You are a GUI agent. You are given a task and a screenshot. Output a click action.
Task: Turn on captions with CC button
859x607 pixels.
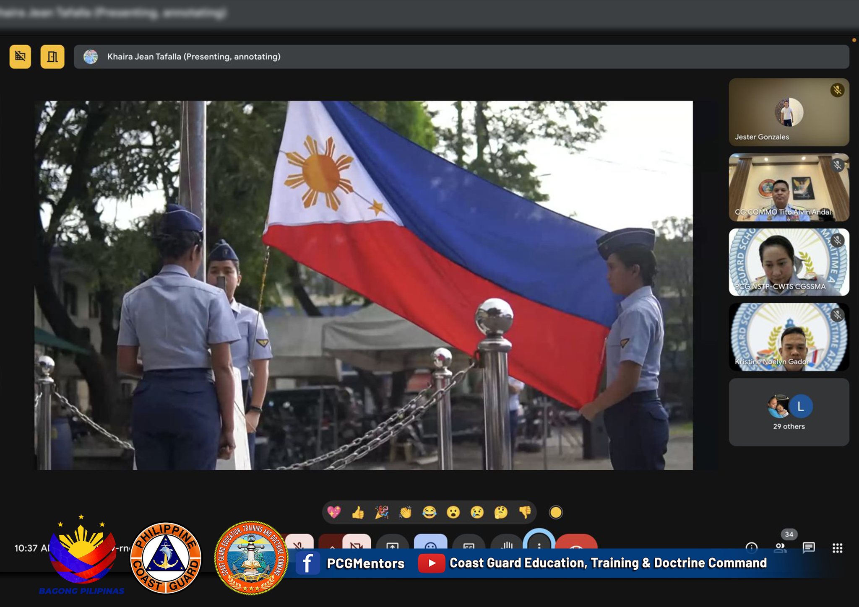click(x=469, y=542)
